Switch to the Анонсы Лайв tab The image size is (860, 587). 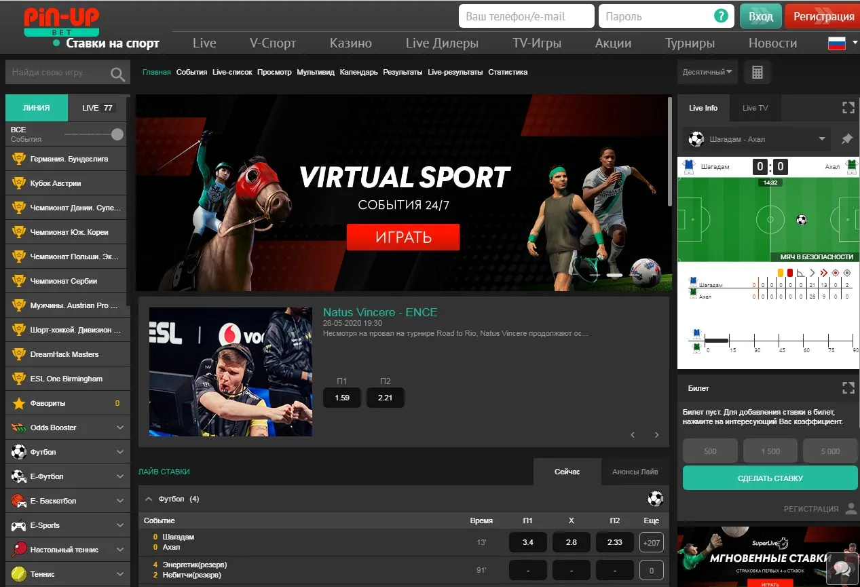pyautogui.click(x=635, y=472)
